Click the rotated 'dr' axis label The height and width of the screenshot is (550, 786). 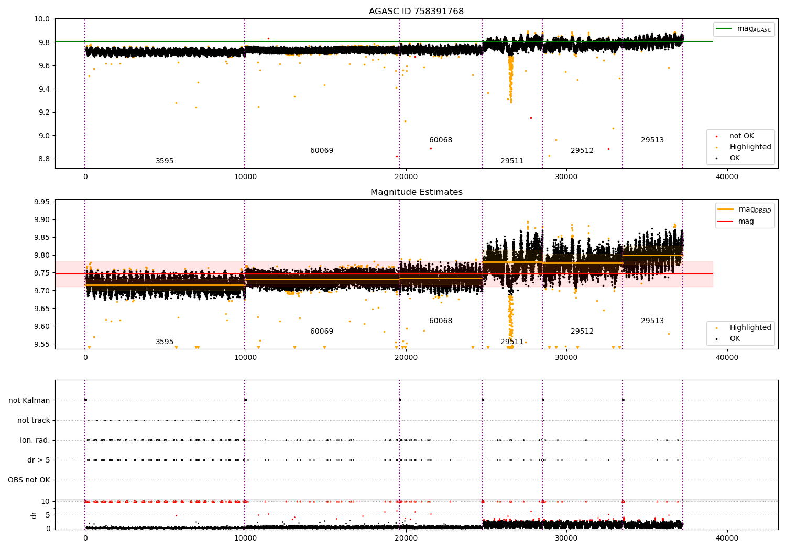click(34, 515)
